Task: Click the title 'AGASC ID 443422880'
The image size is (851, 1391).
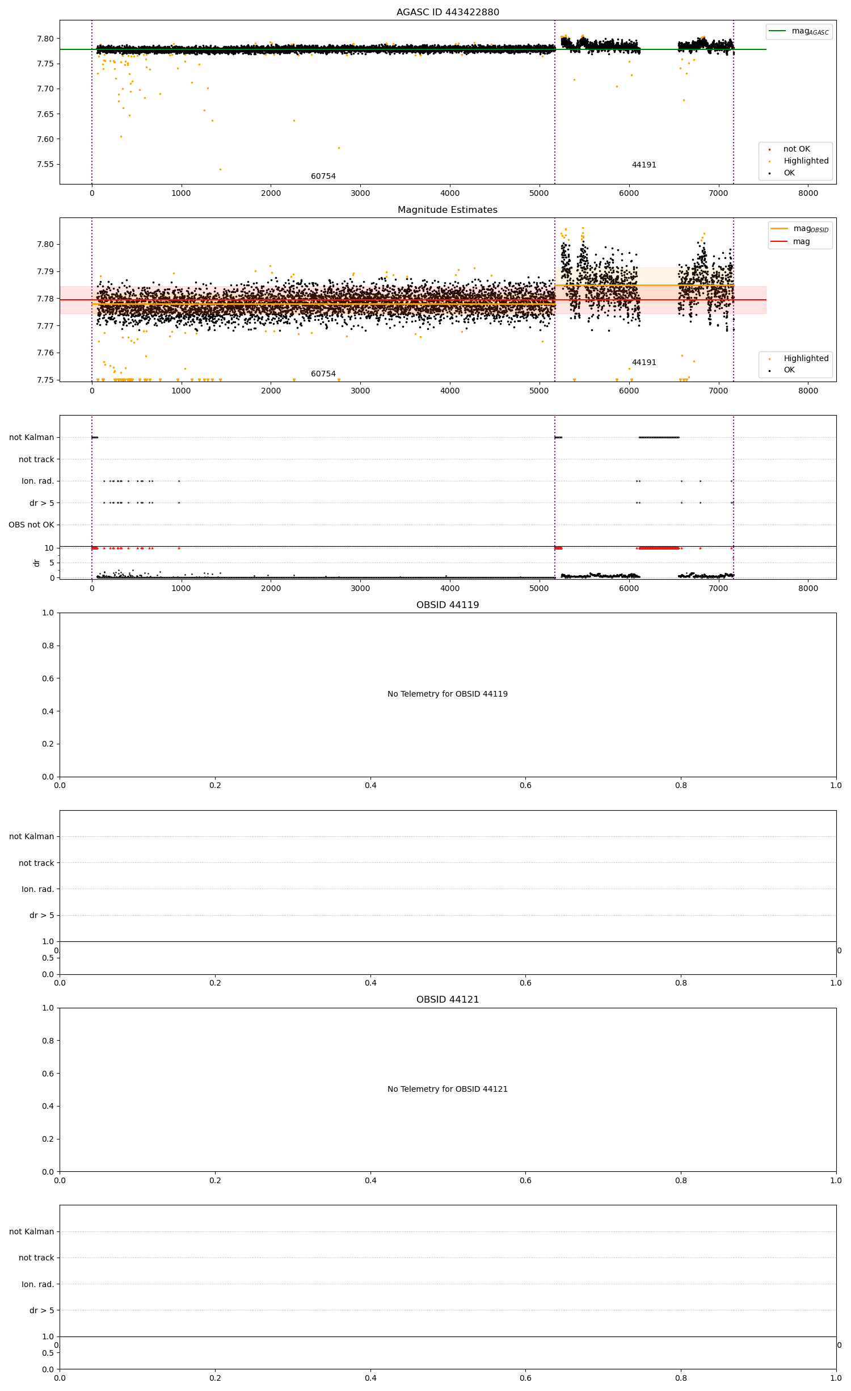Action: (x=448, y=12)
